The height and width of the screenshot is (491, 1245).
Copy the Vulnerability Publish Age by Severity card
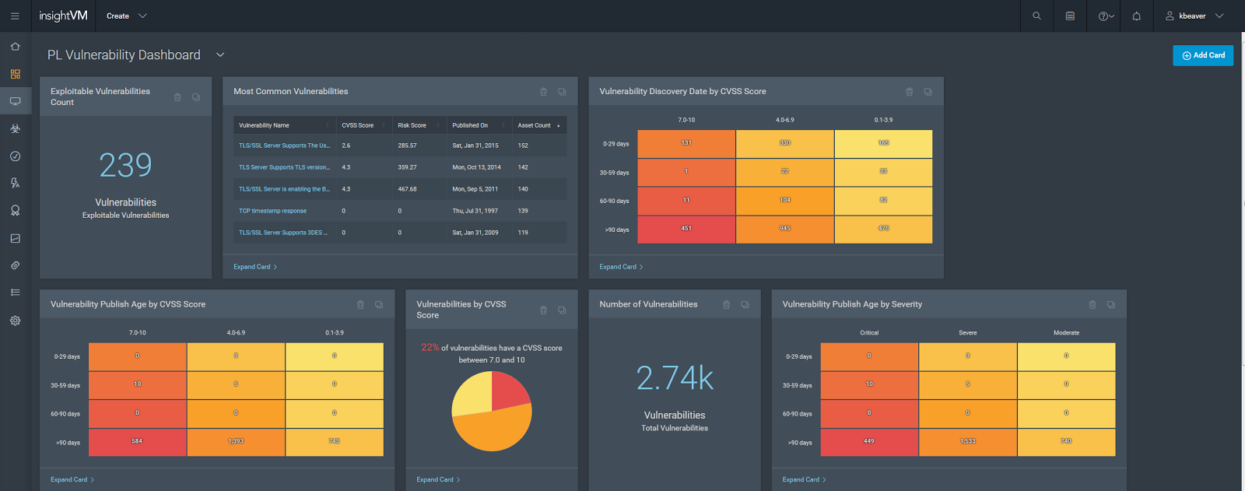click(1110, 305)
